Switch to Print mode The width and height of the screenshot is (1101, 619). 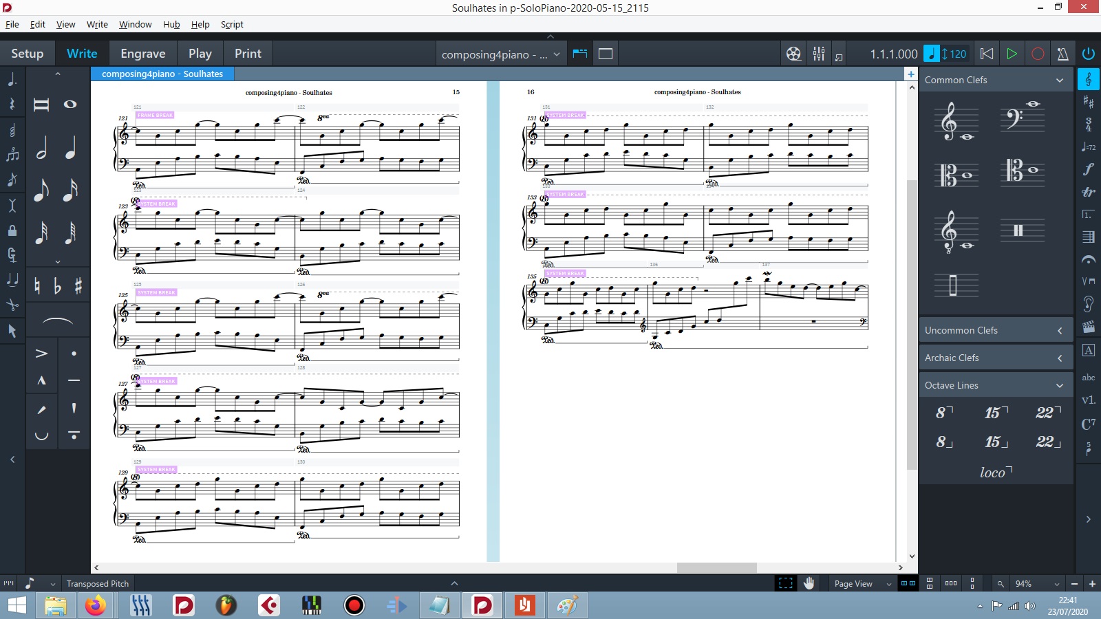248,54
